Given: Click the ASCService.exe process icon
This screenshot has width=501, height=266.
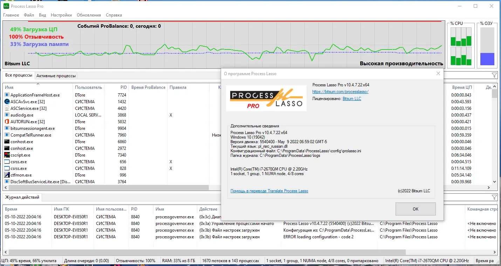Looking at the screenshot, I should pos(7,108).
